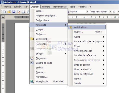Expand the Autotexto submenu entry
The image size is (119, 93).
tap(48, 25)
